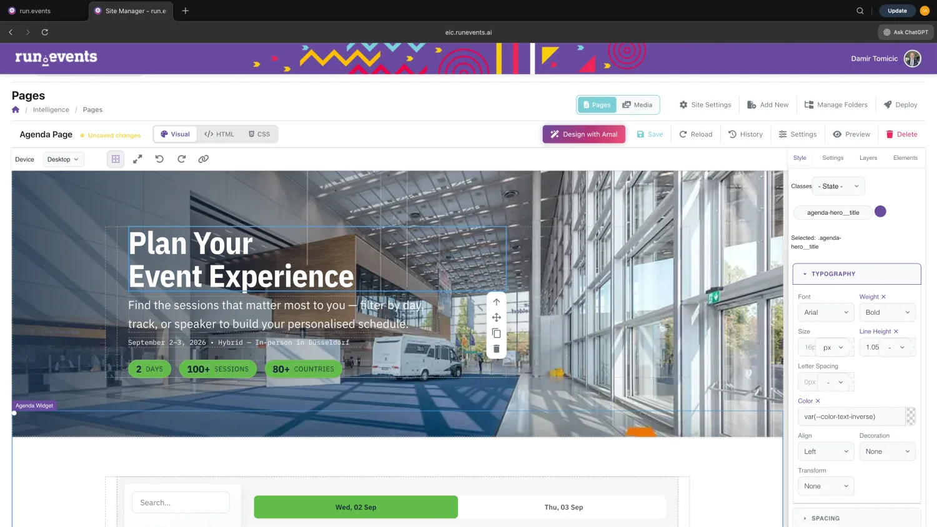Go to home via breadcrumb house icon
Viewport: 937px width, 527px height.
(16, 110)
